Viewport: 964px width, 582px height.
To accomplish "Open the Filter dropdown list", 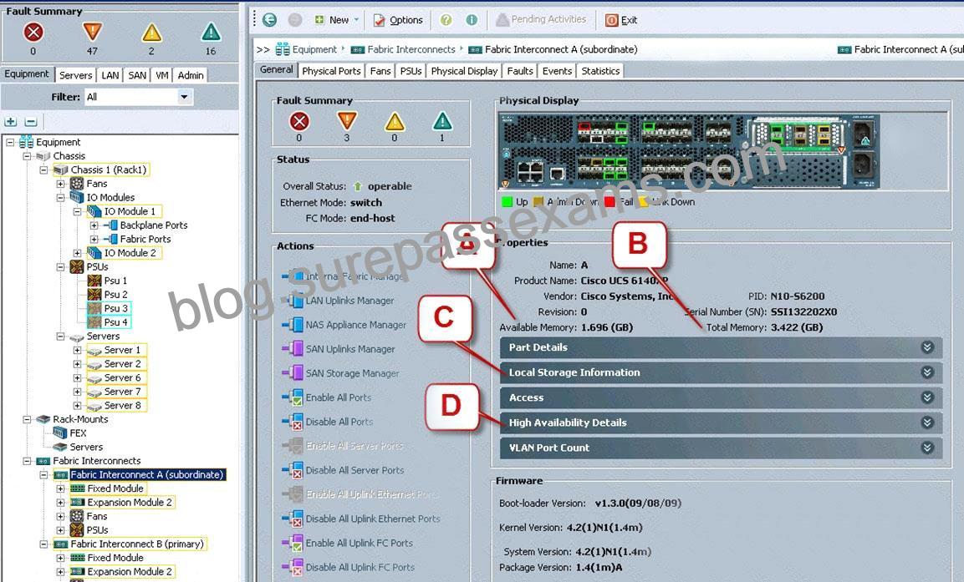I will [183, 97].
